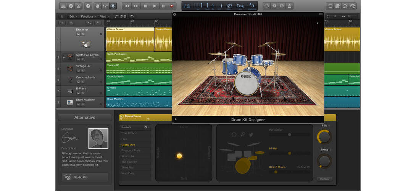Open the global tracks button
Viewport: 416px width, 191px height.
(x=89, y=23)
